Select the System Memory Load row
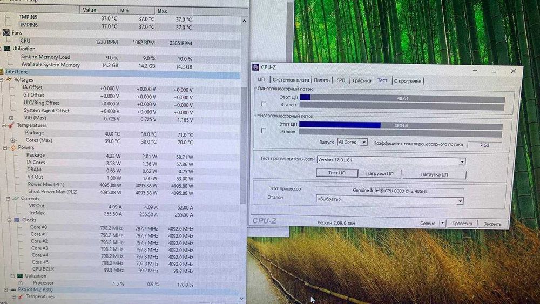The width and height of the screenshot is (540, 304). coord(120,58)
